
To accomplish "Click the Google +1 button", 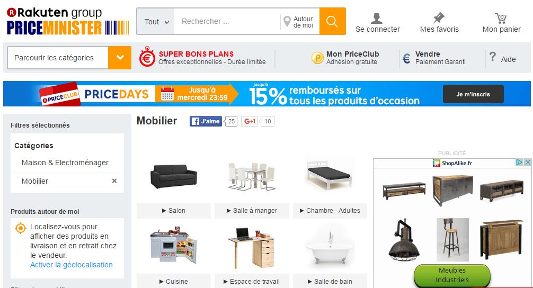I will tap(250, 121).
